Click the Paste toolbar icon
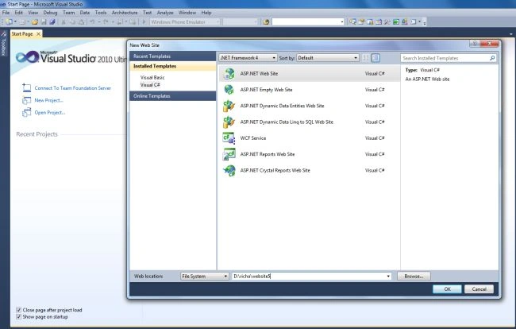516x329 pixels. (81, 22)
